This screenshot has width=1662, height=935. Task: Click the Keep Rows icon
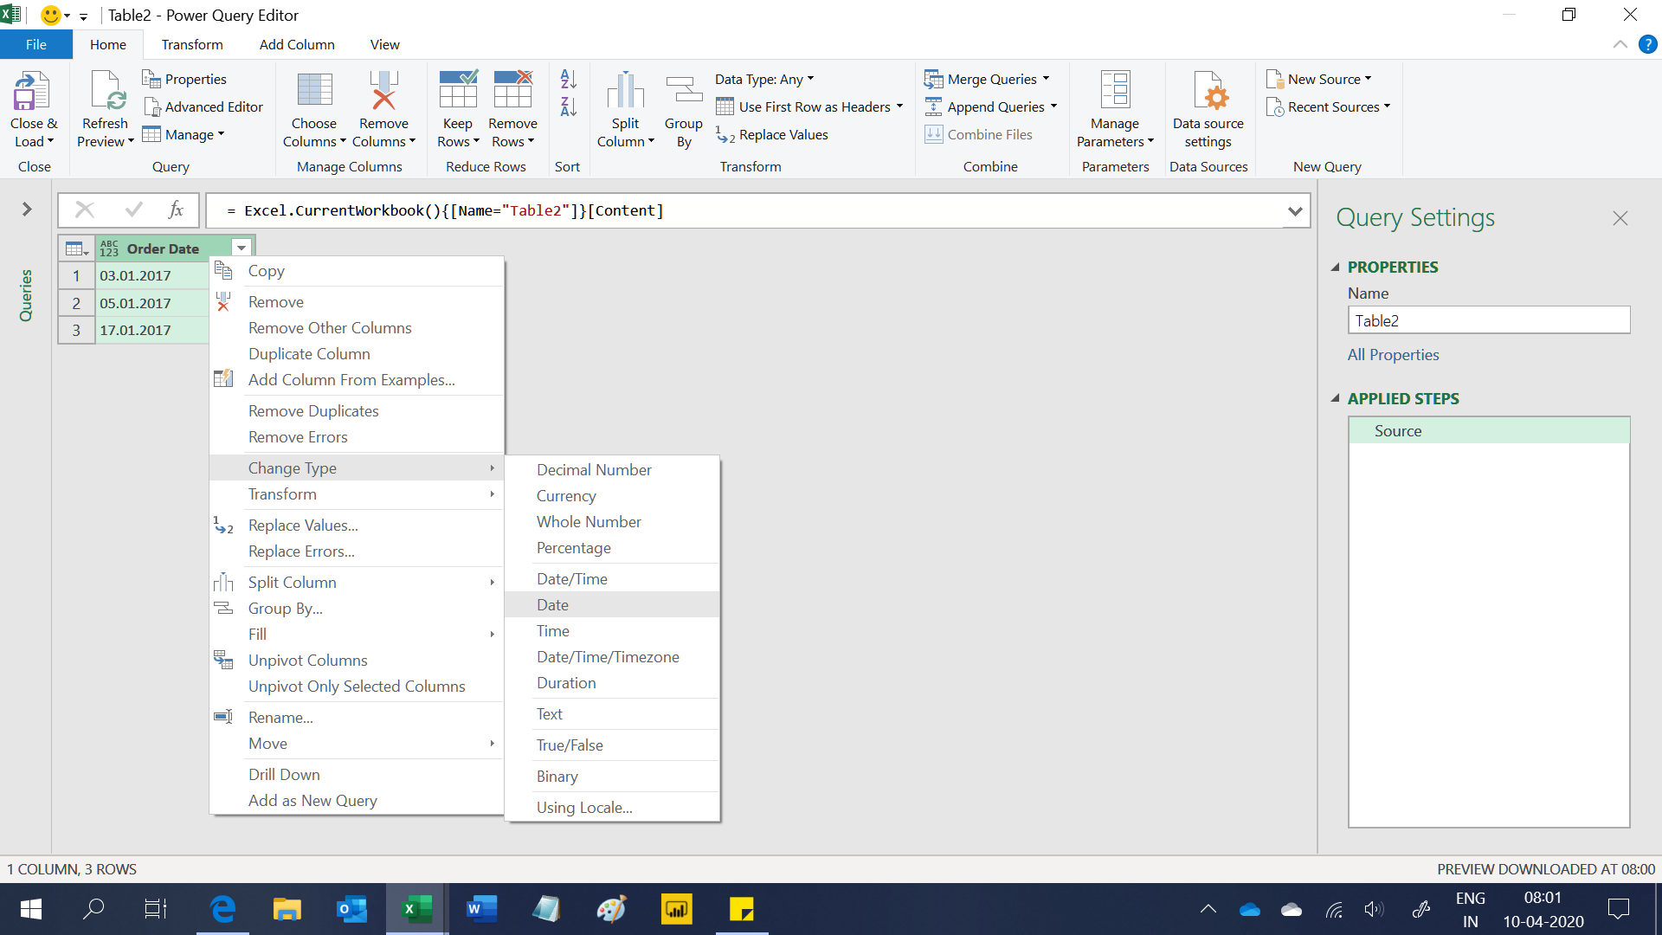pyautogui.click(x=458, y=91)
